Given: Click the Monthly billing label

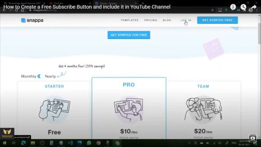Looking at the screenshot, I should [29, 76].
